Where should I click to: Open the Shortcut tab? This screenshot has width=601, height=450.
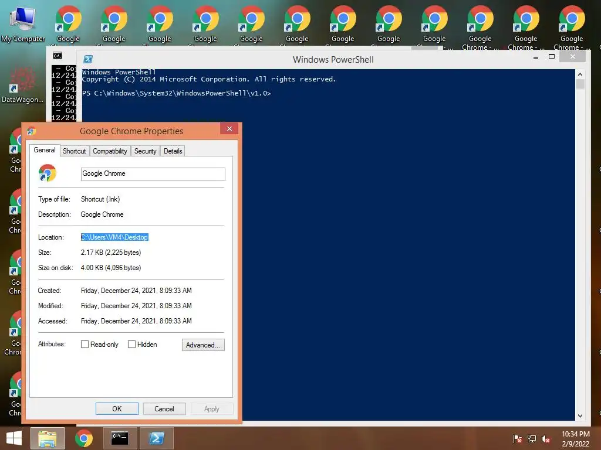click(x=75, y=151)
